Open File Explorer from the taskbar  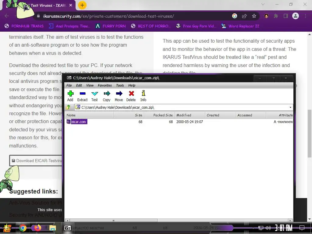point(52,228)
